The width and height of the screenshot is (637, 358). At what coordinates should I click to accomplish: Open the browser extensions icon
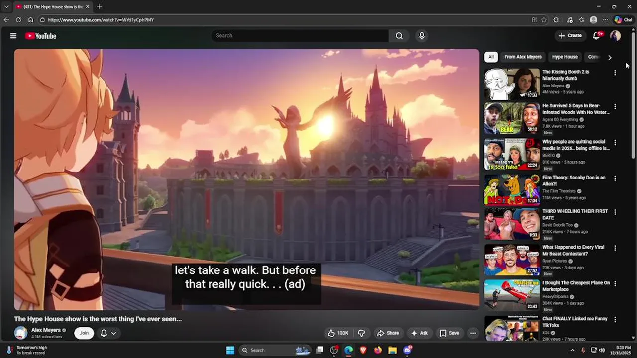click(x=556, y=20)
